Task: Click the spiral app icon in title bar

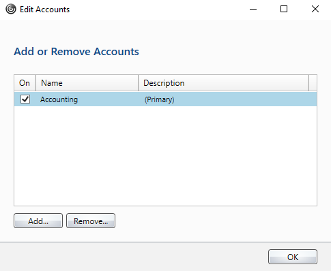Action: click(11, 10)
